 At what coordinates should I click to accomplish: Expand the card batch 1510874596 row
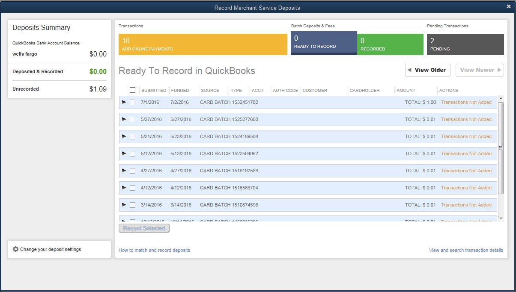click(x=124, y=205)
